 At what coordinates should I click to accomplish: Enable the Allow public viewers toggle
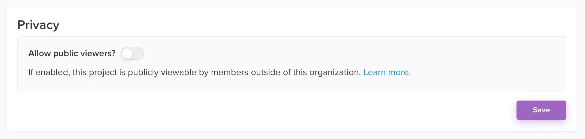(x=132, y=54)
